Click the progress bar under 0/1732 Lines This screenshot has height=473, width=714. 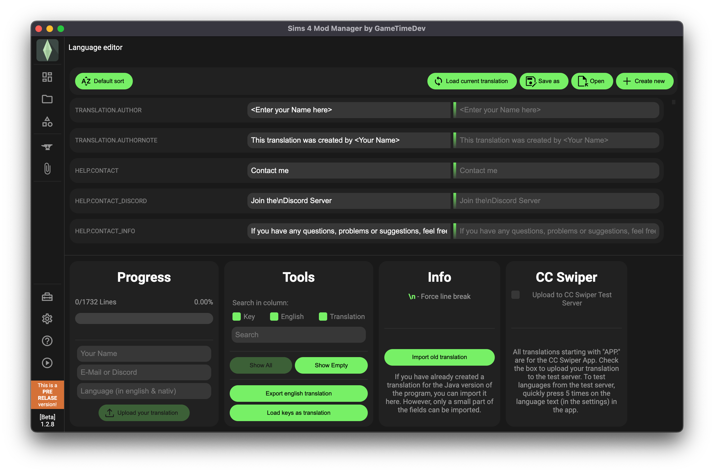(x=144, y=318)
